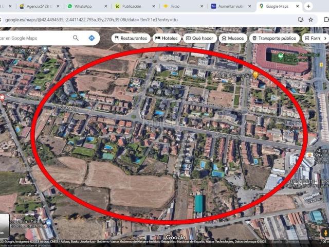Click the magnifier search icon in Maps
This screenshot has height=247, width=329.
(76, 38)
